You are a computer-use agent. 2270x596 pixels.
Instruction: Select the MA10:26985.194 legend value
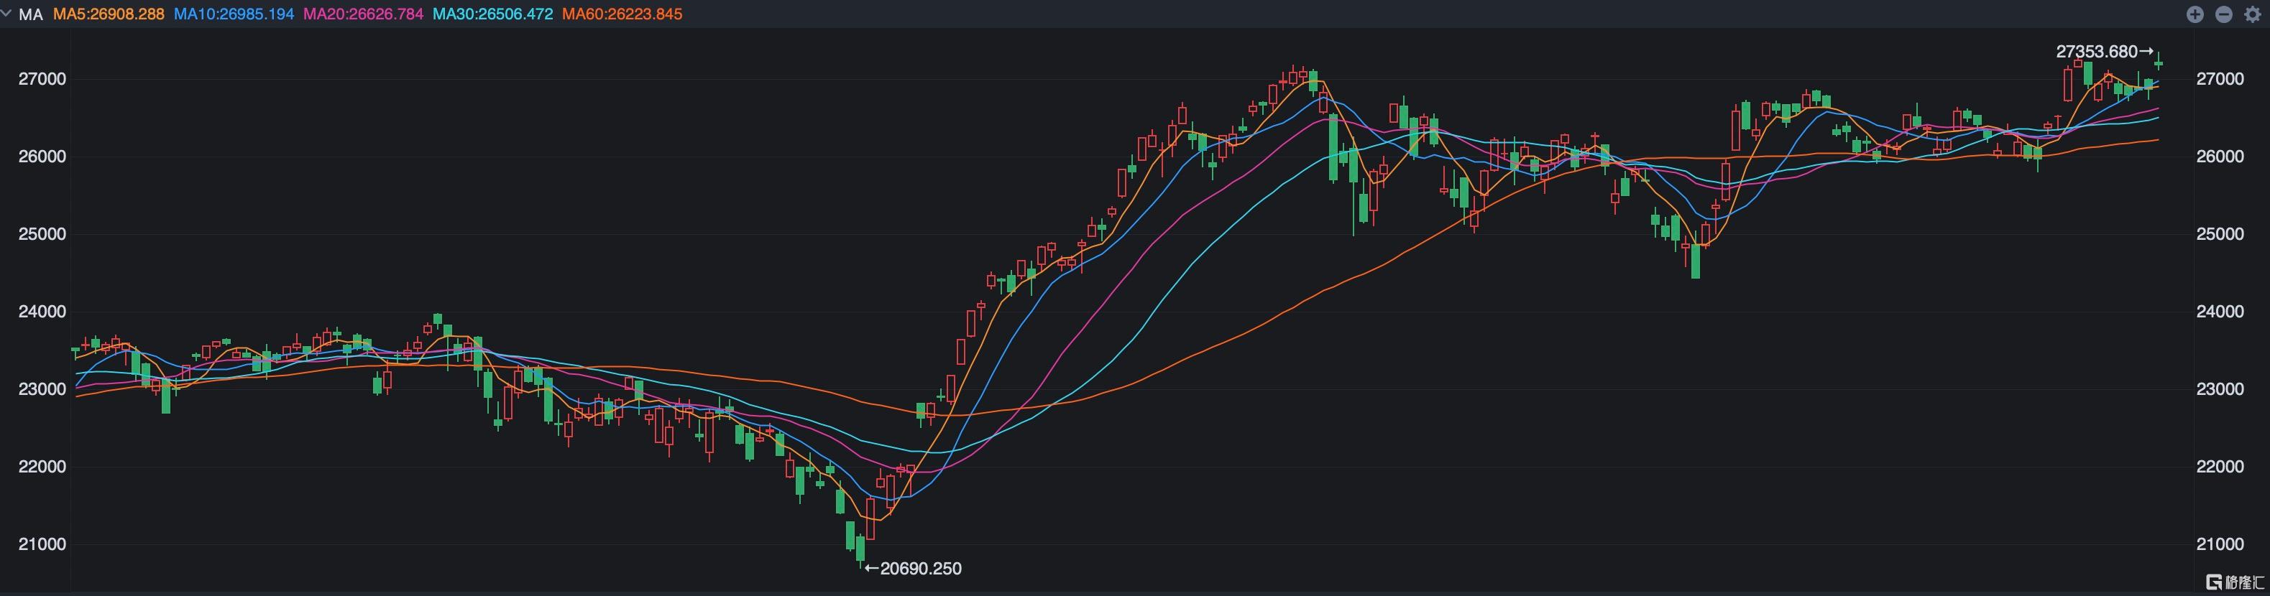234,14
